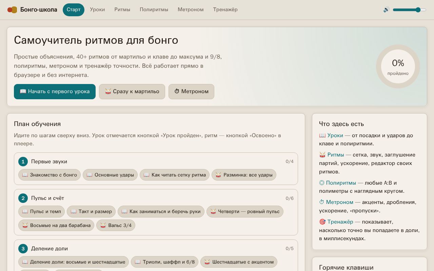Open lesson Основные удары
Image resolution: width=434 pixels, height=271 pixels.
pos(110,175)
